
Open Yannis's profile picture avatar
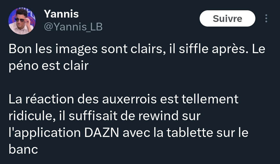point(22,21)
